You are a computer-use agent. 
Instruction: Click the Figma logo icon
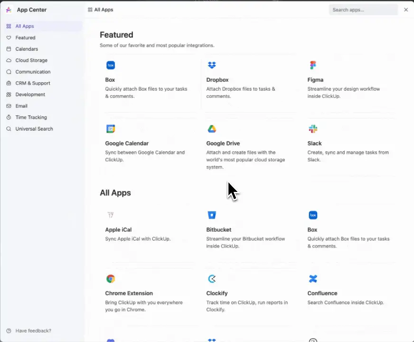pos(313,65)
